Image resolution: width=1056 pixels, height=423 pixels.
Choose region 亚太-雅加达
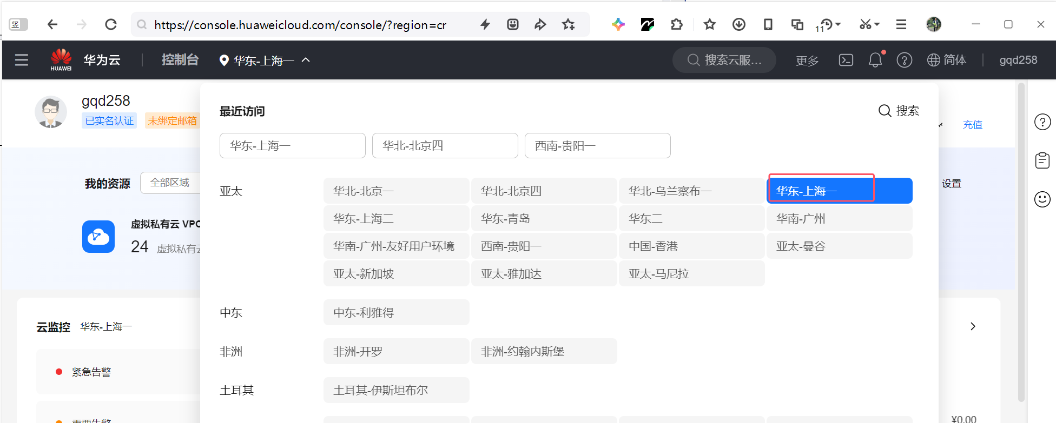click(x=544, y=273)
